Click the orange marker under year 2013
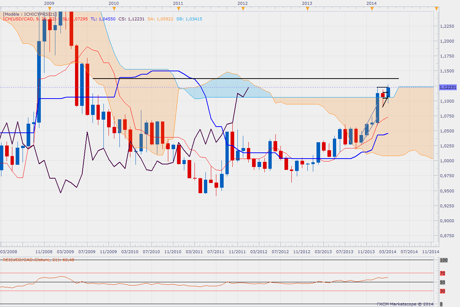460x307 pixels. [x=307, y=9]
